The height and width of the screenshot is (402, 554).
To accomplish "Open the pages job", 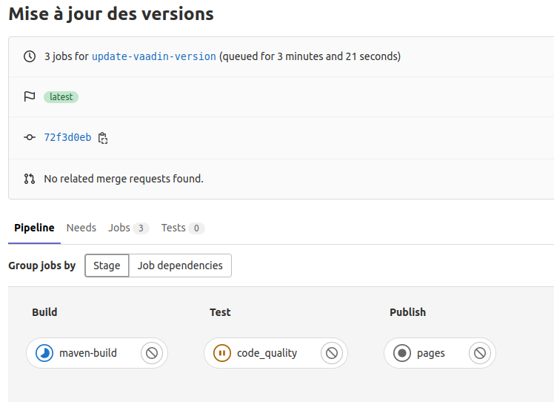I will coord(431,353).
